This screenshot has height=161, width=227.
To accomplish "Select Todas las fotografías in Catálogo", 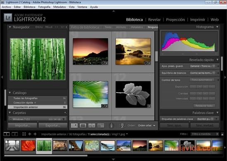I will [38, 98].
